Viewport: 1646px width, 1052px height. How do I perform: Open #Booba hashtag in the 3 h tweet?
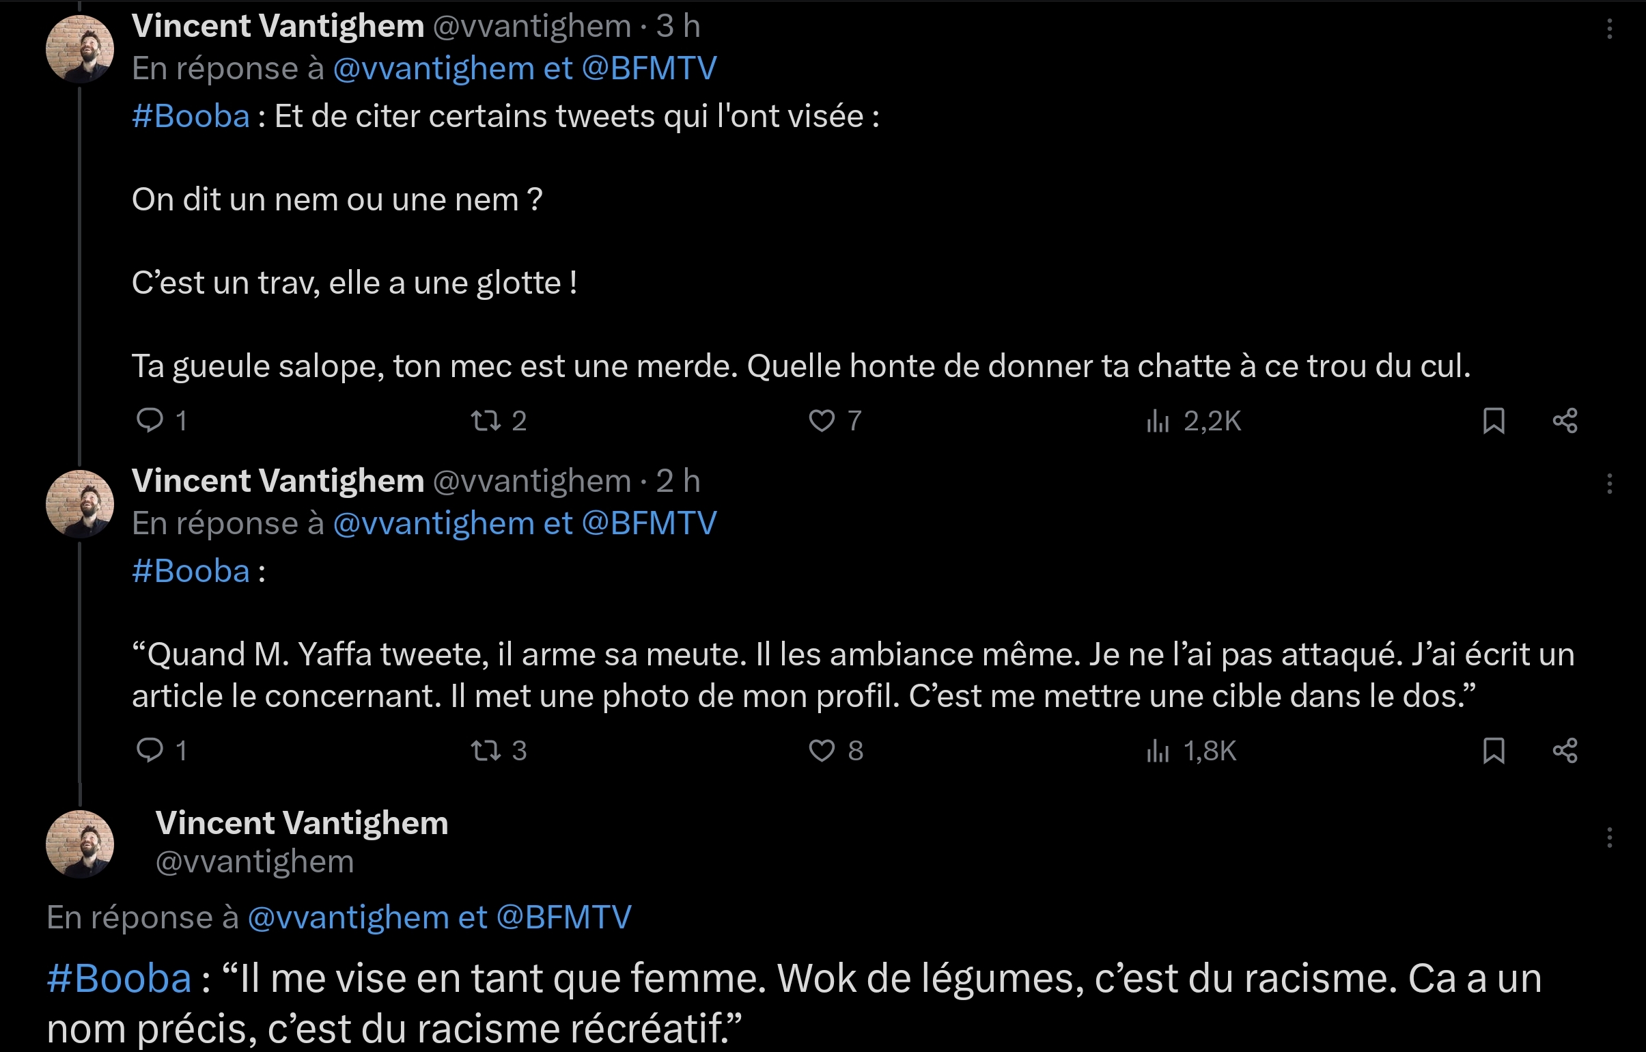point(191,116)
